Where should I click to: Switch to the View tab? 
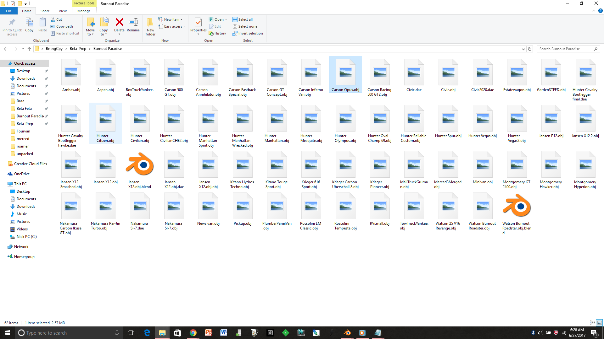click(x=63, y=11)
